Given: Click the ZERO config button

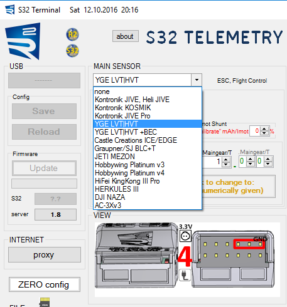Looking at the screenshot, I should pos(45,284).
